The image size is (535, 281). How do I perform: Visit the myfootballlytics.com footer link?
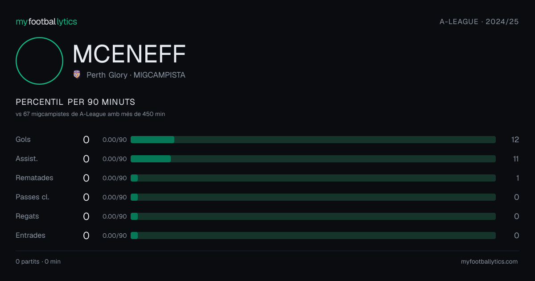click(489, 261)
